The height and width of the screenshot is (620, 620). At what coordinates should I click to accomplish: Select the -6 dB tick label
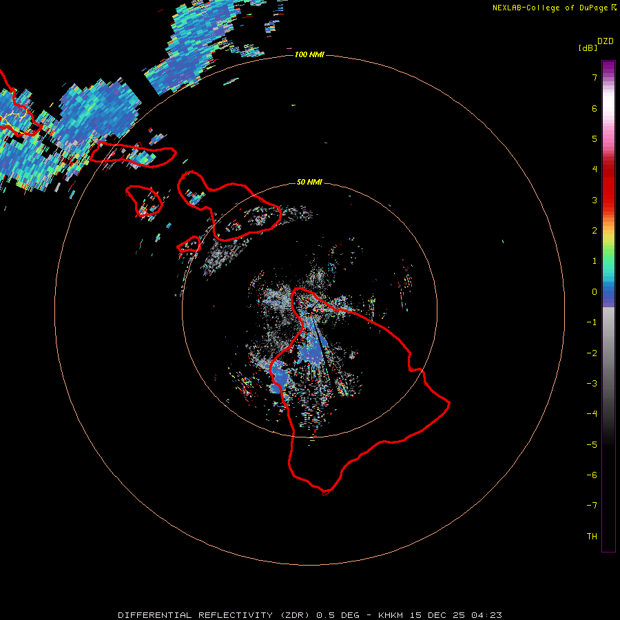click(x=592, y=475)
